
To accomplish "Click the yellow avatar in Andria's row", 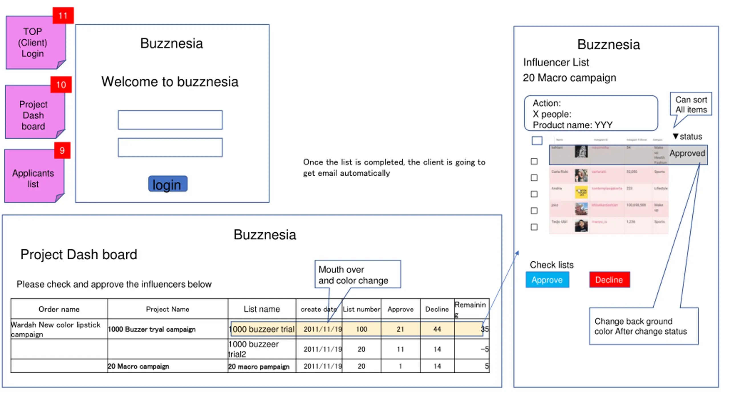I will [x=581, y=192].
